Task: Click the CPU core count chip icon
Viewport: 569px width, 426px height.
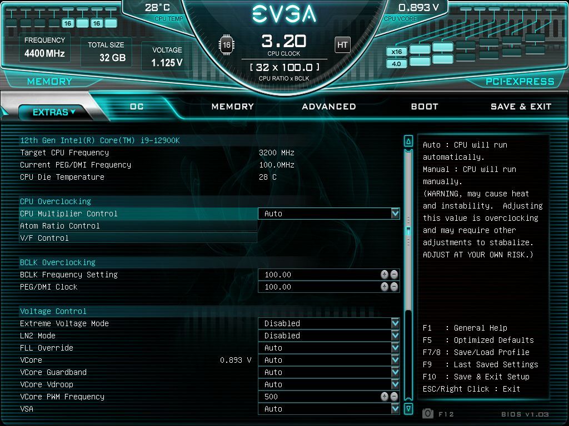Action: (227, 45)
